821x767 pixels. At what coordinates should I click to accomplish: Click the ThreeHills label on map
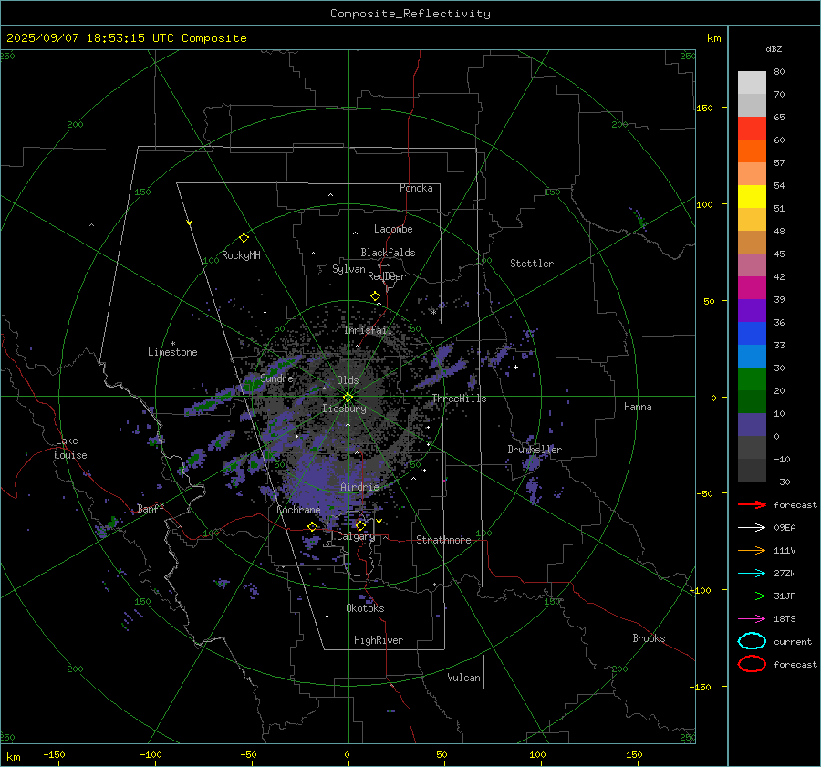click(459, 399)
